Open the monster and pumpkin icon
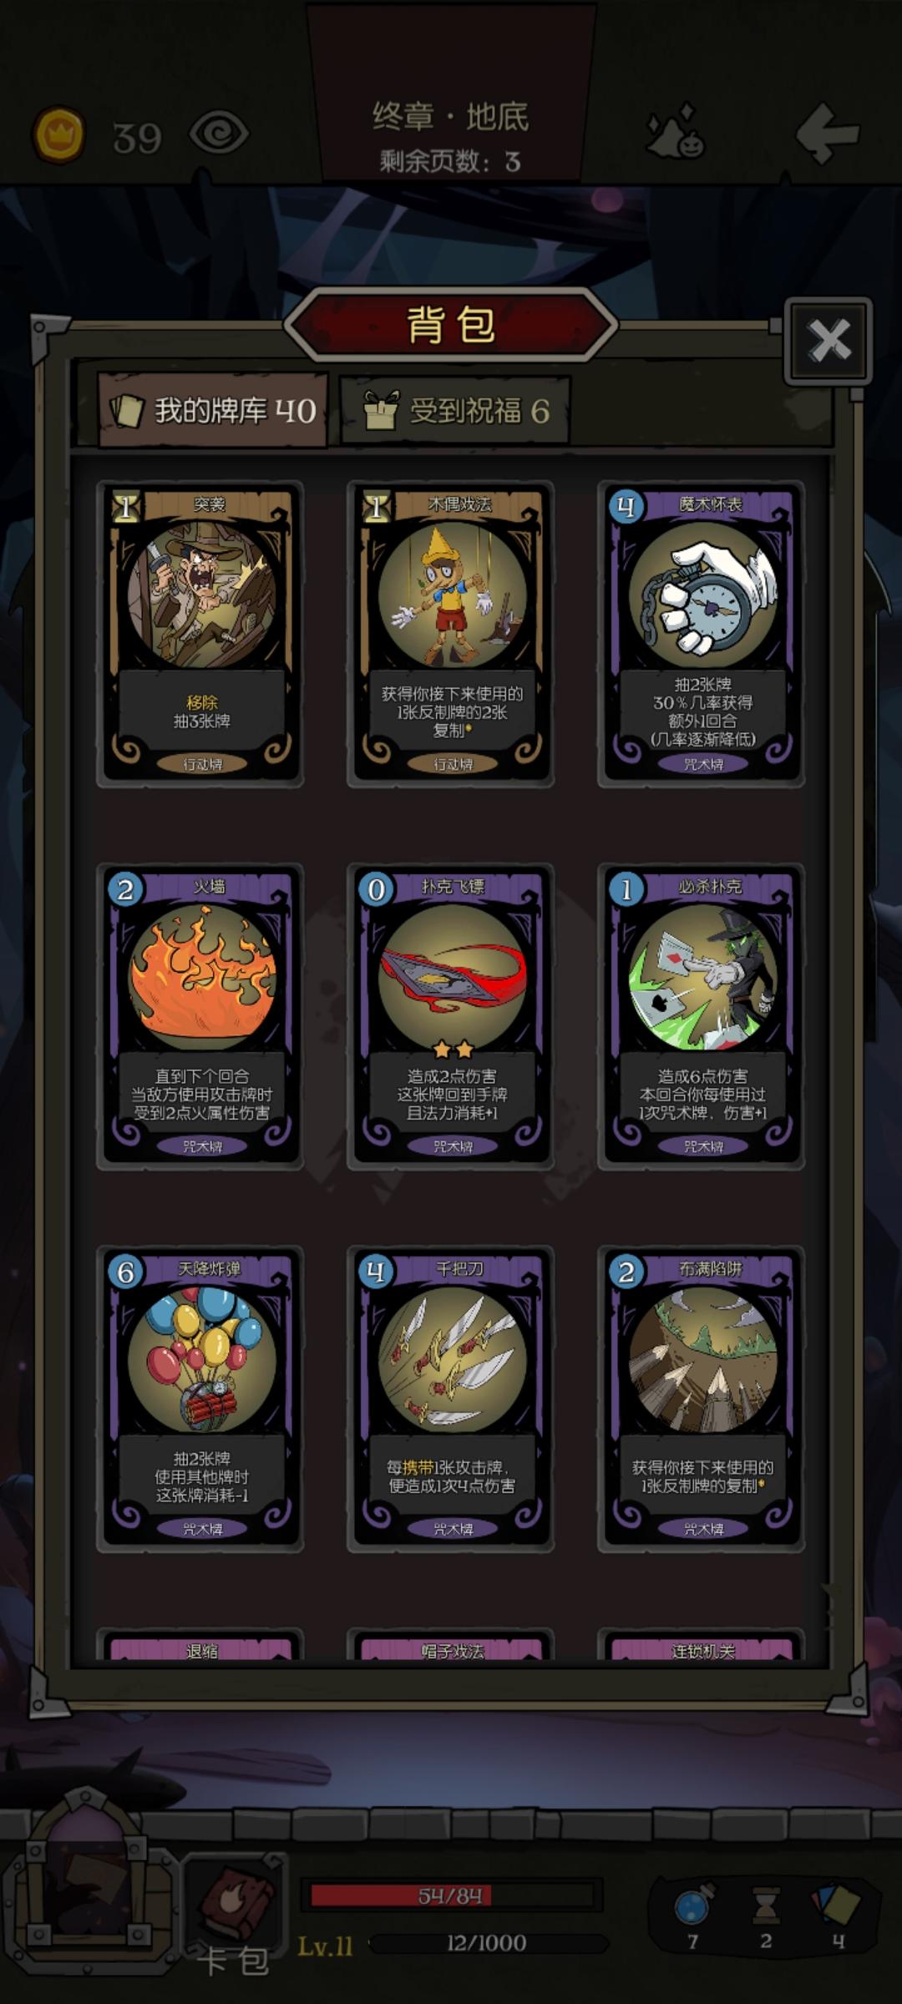This screenshot has height=2004, width=902. click(x=676, y=130)
